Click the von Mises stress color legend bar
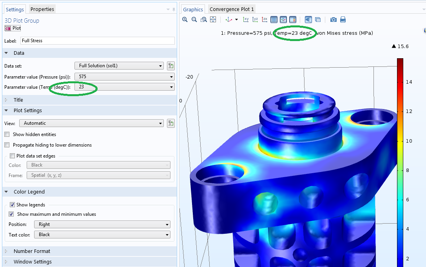This screenshot has width=426, height=267. (400, 156)
